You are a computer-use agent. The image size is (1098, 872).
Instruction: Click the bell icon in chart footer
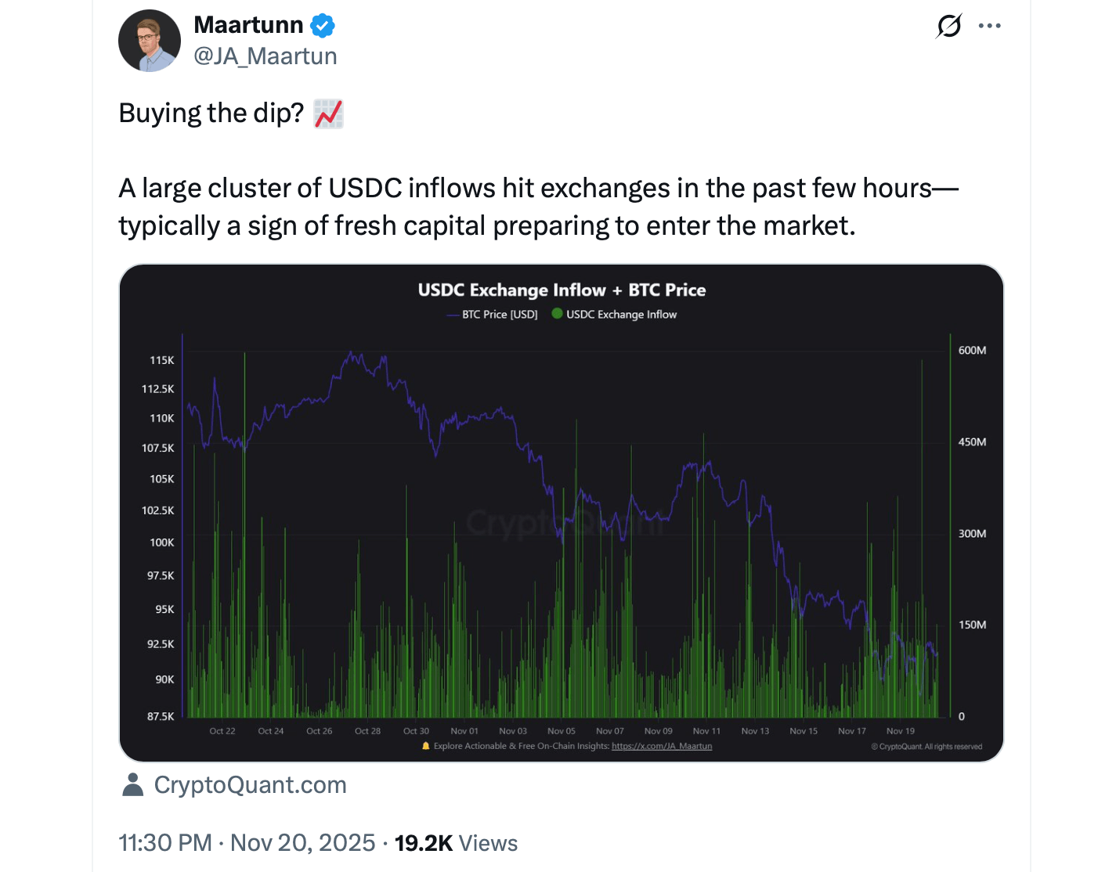pyautogui.click(x=426, y=746)
